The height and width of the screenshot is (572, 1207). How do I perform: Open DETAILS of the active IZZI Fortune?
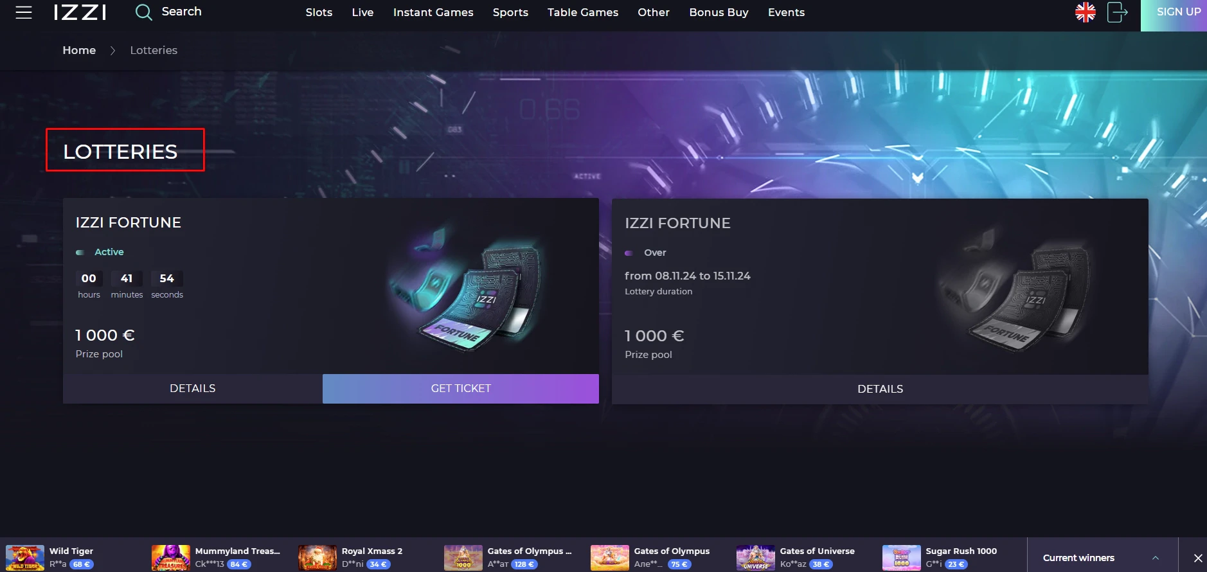tap(193, 388)
